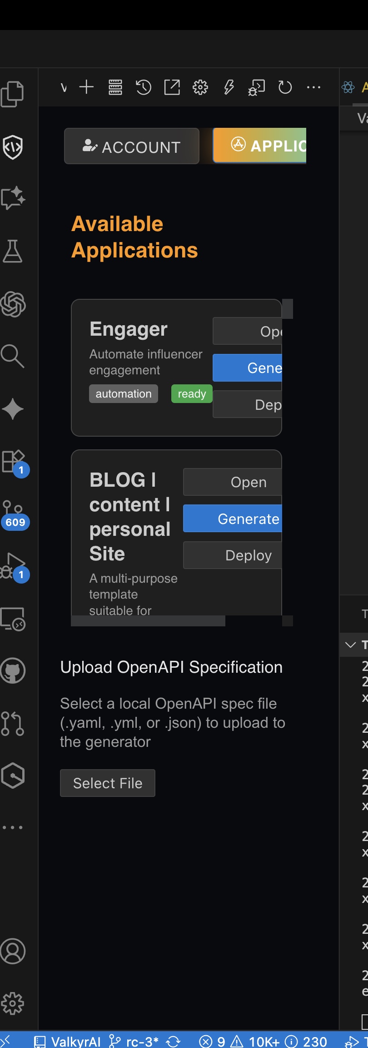Open the shield code security view
The width and height of the screenshot is (368, 1048).
coord(13,146)
